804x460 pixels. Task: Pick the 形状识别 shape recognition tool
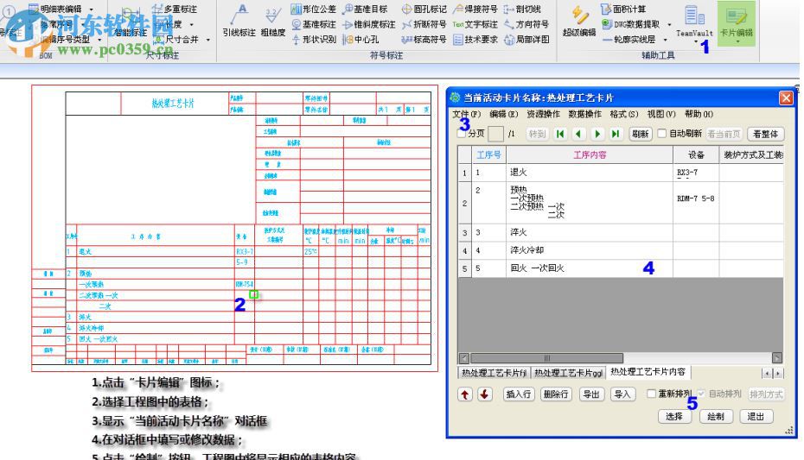coord(313,39)
